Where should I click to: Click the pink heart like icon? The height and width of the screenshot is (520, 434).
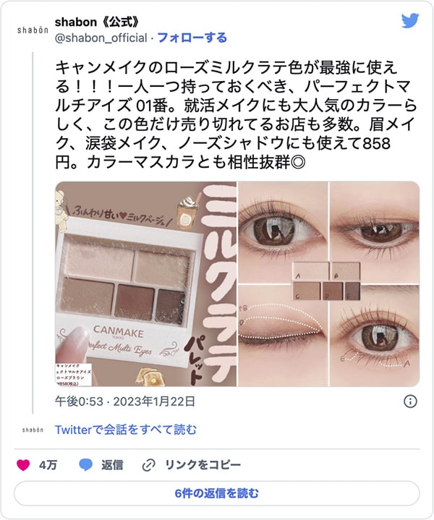[x=23, y=465]
